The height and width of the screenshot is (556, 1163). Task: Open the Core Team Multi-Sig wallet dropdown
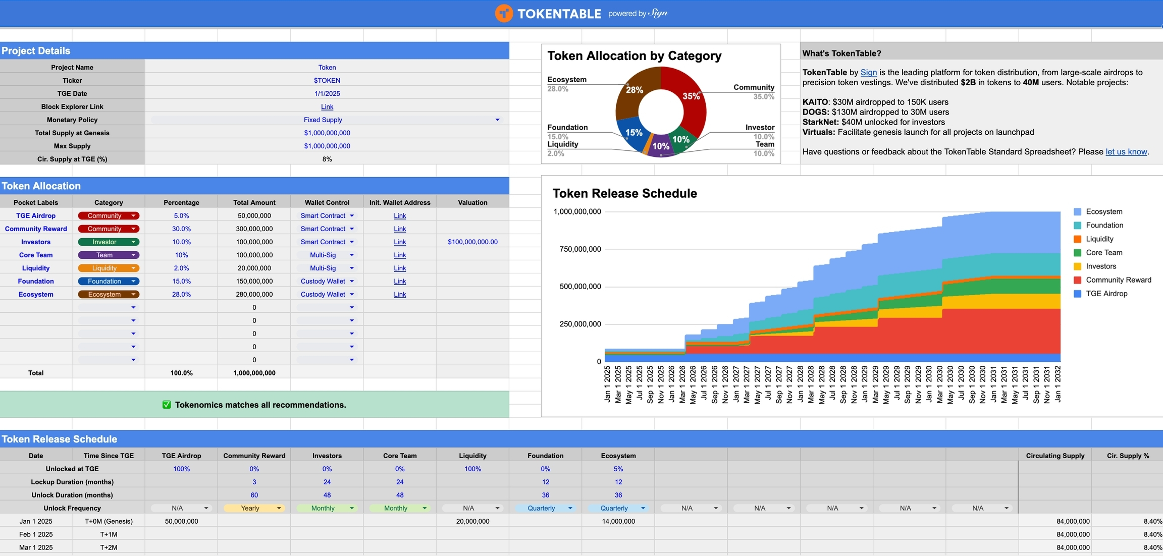point(352,255)
